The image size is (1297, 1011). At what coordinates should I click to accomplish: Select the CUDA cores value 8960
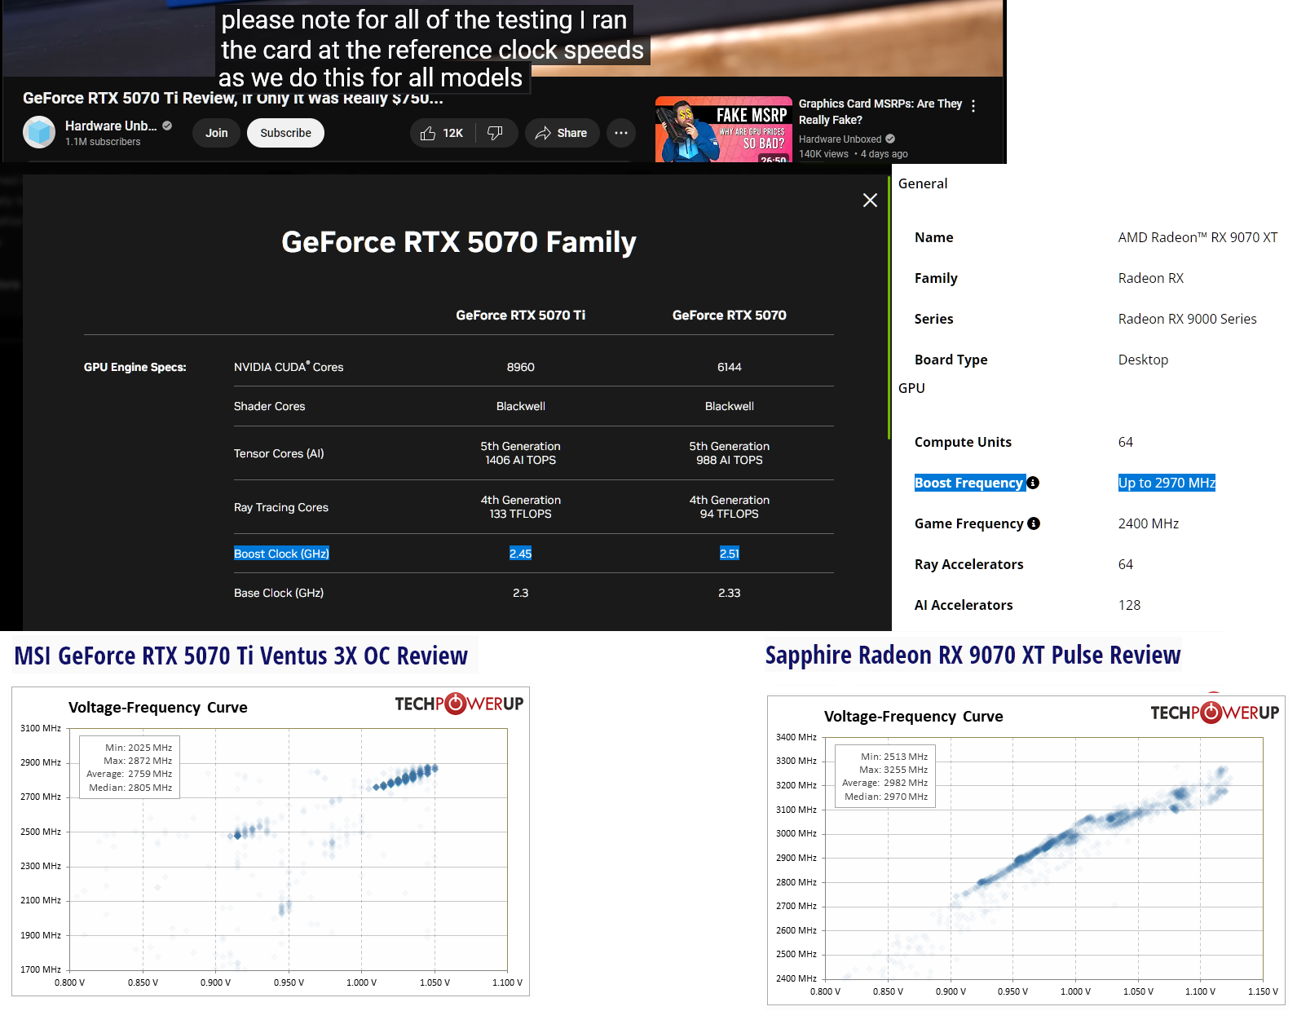pyautogui.click(x=521, y=368)
